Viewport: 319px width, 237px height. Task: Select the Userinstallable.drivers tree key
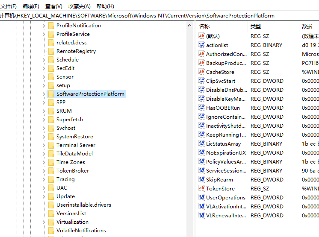[84, 205]
